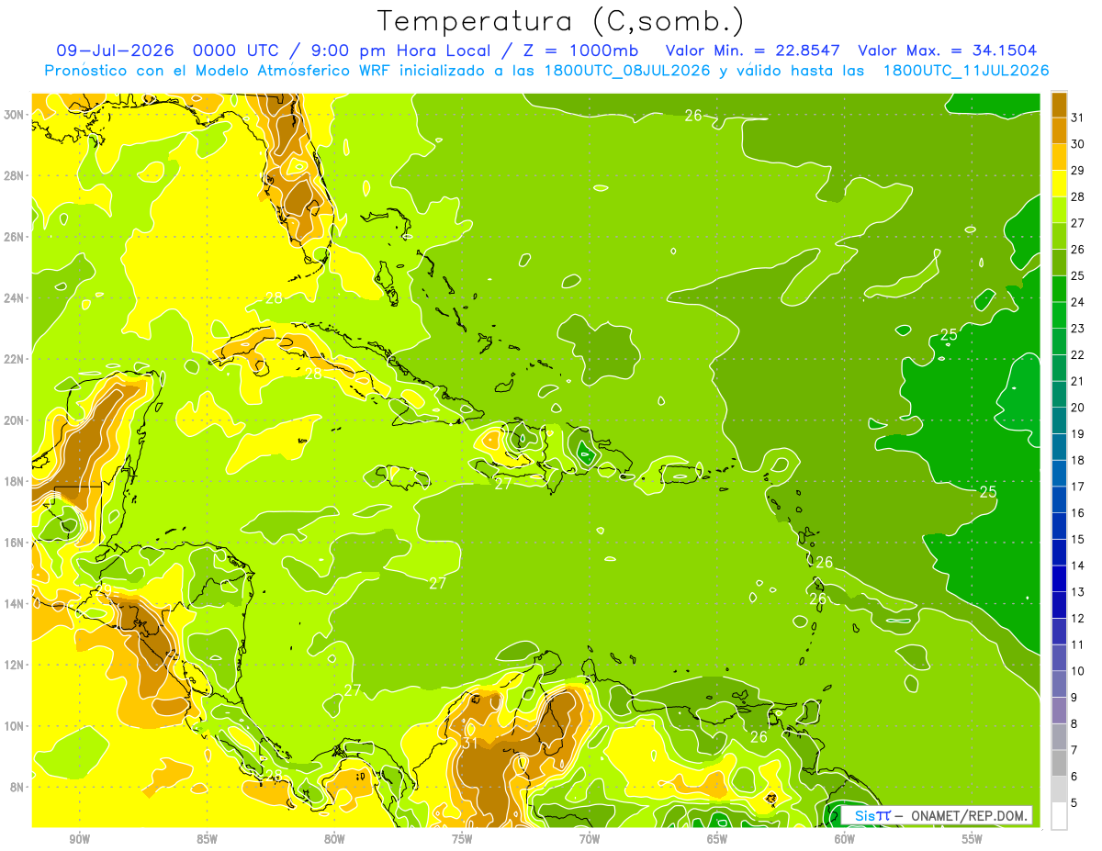Select the legend value '12'
Screen dimensions: 1102x851
click(1078, 619)
